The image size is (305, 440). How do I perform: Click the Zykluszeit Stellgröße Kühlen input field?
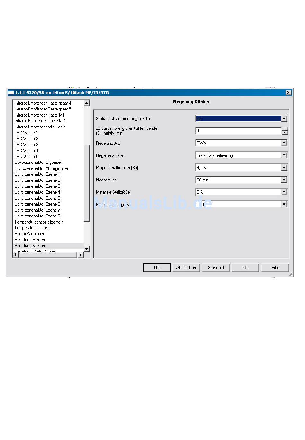(x=239, y=131)
